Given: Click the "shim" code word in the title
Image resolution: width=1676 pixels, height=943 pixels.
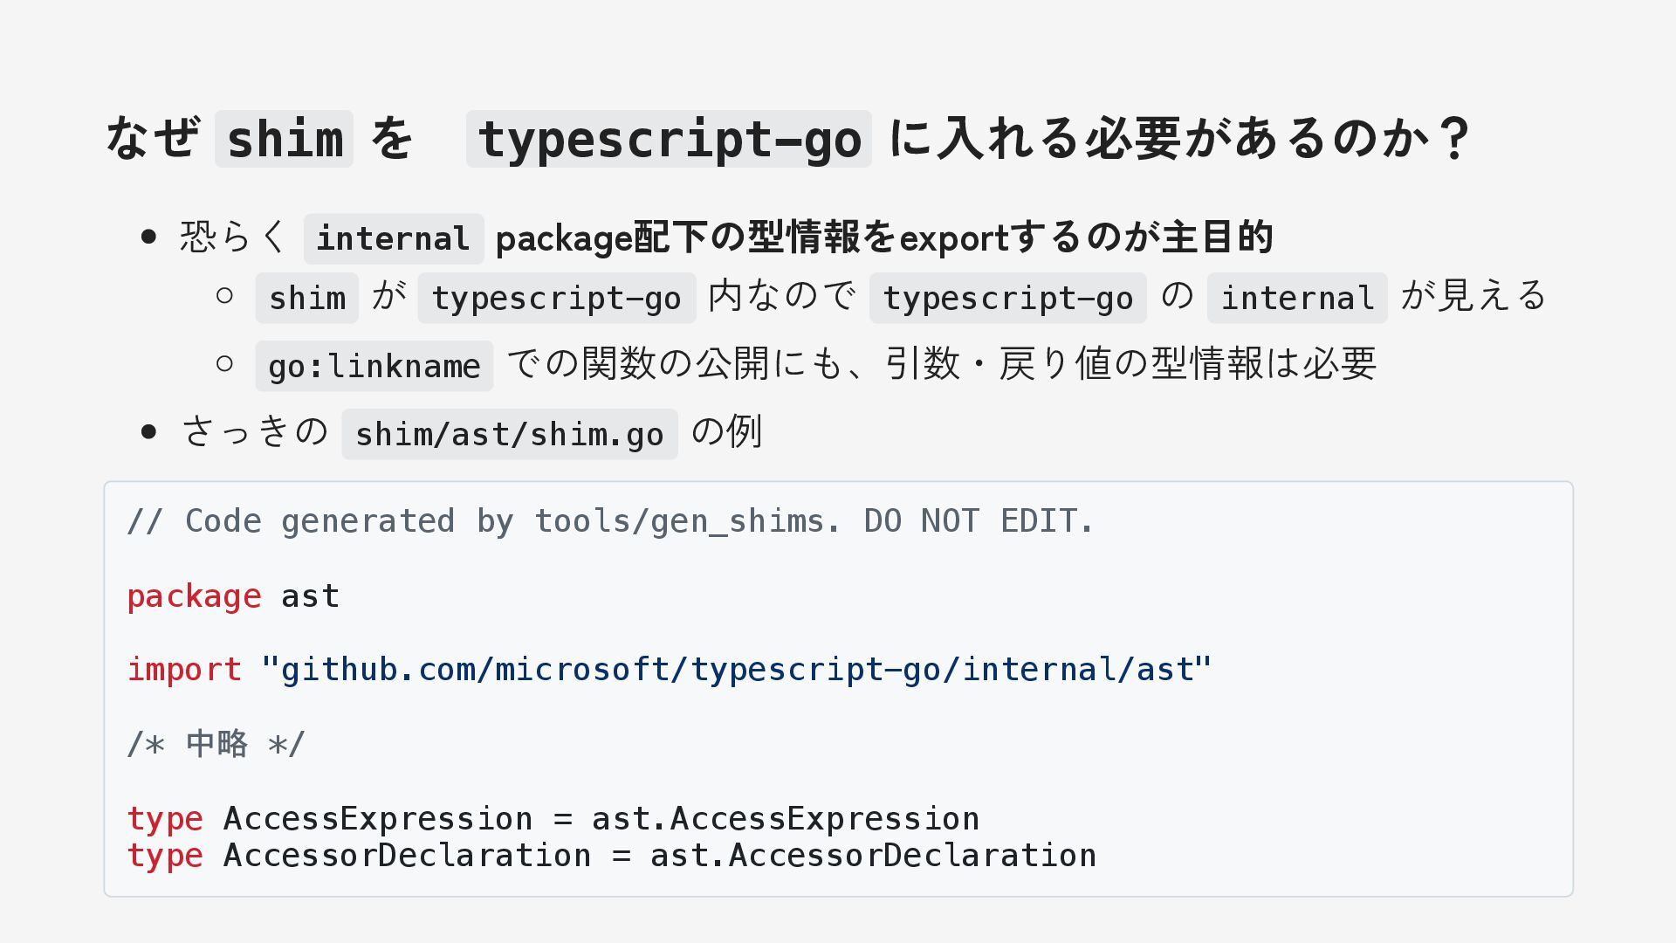Looking at the screenshot, I should (x=284, y=139).
